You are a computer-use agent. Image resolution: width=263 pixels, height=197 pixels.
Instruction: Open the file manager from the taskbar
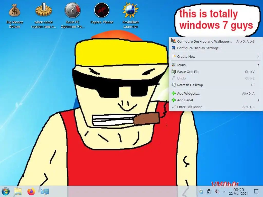18,191
